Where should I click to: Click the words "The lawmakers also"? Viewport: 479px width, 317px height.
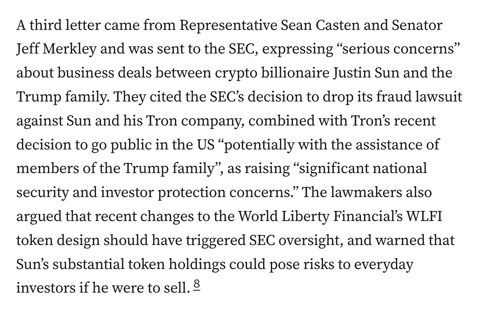pyautogui.click(x=367, y=193)
